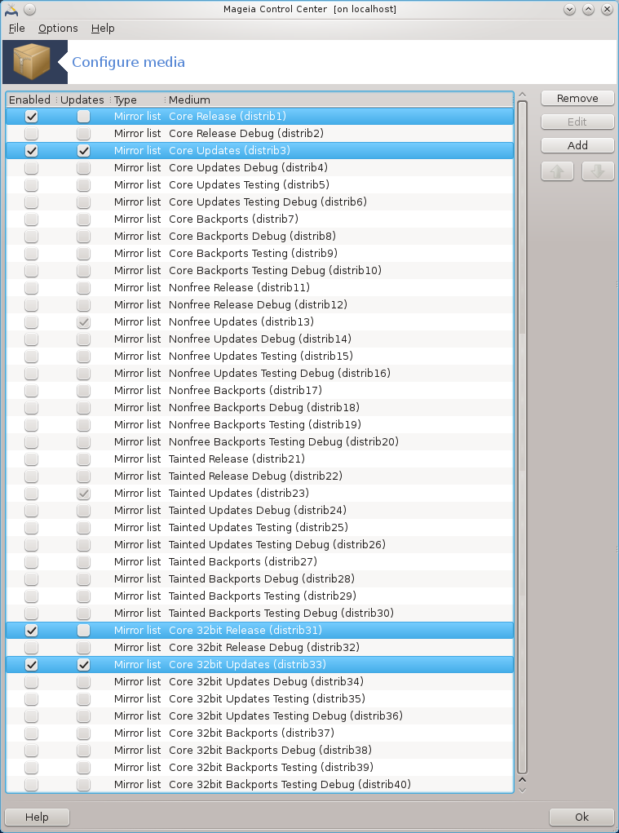Screen dimensions: 619x833
Task: Select row Core Backports Testing (distrib9)
Action: (259, 254)
